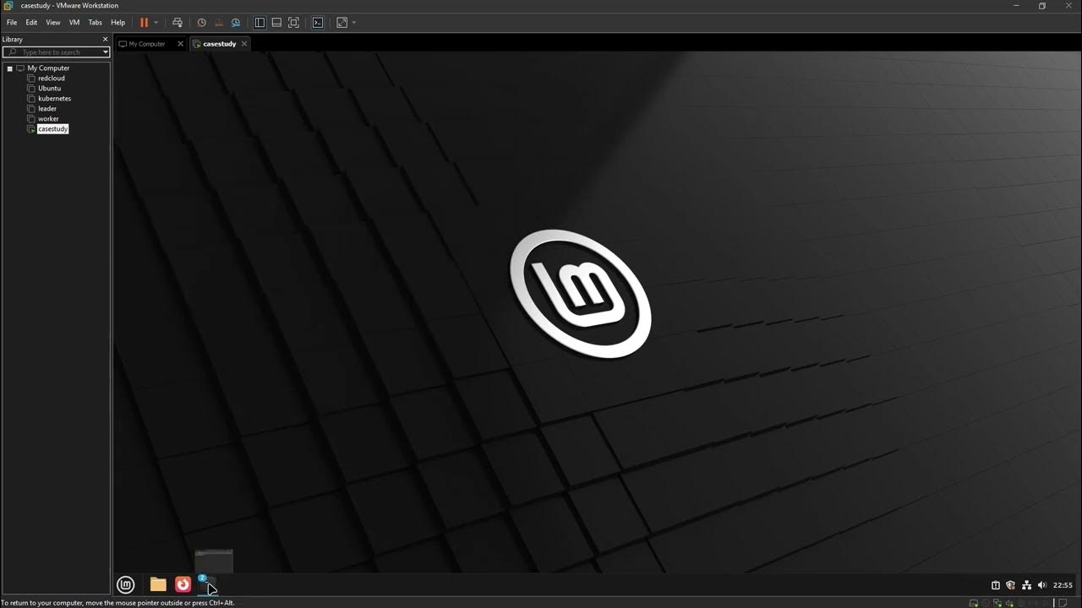This screenshot has width=1082, height=608.
Task: Open the library search dropdown arrow
Action: tap(106, 52)
